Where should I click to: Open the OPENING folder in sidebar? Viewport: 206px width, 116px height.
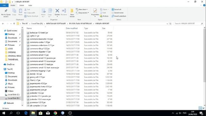pyautogui.click(x=10, y=52)
